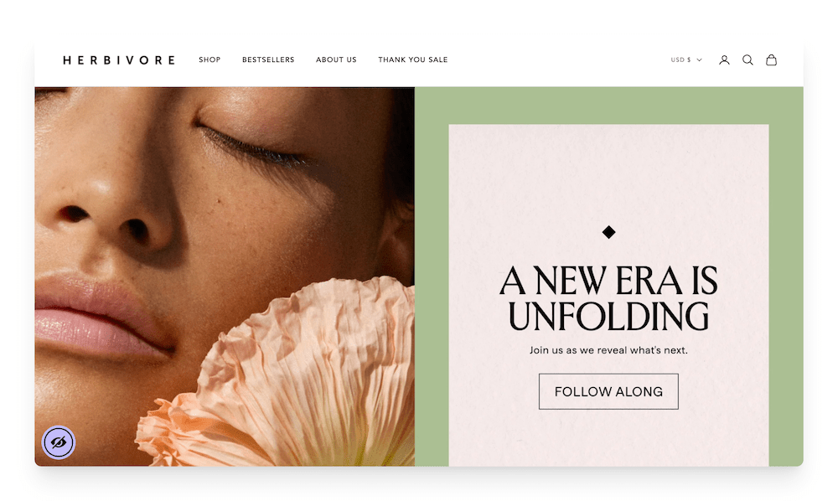Image resolution: width=838 pixels, height=501 pixels.
Task: Click the empty pink card area above the diamond
Action: coord(608,173)
